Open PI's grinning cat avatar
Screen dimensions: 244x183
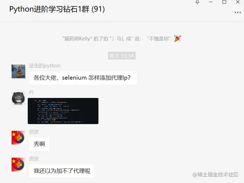18,98
